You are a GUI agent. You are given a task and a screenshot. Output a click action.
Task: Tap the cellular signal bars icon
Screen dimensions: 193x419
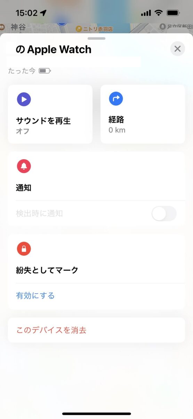pyautogui.click(x=146, y=13)
